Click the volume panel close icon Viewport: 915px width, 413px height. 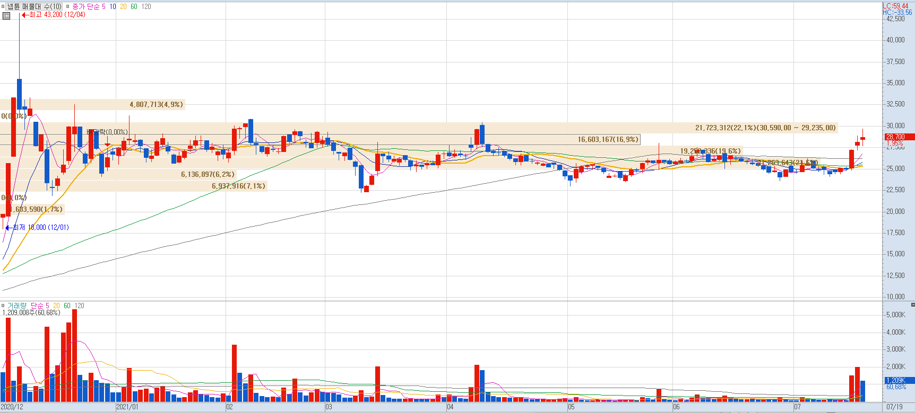click(x=912, y=305)
